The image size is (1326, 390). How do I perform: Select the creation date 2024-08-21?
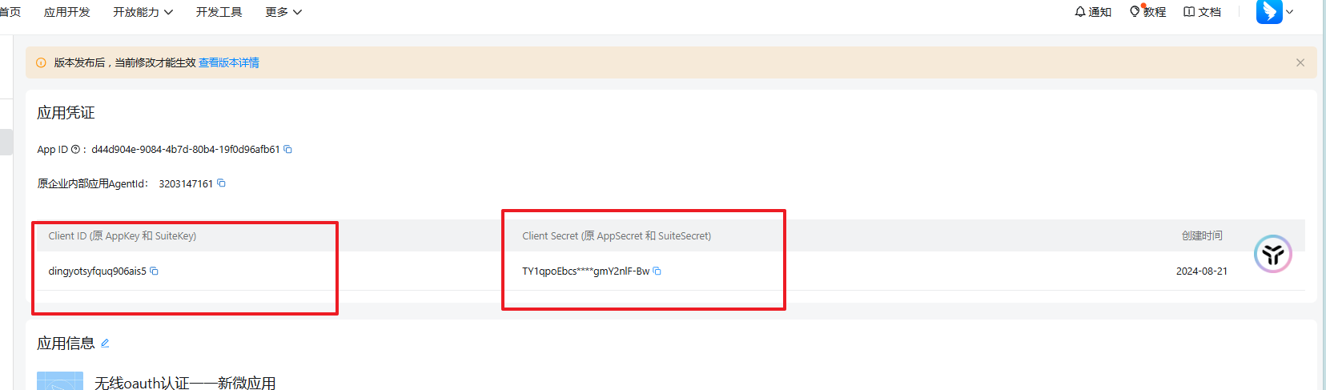(x=1202, y=271)
